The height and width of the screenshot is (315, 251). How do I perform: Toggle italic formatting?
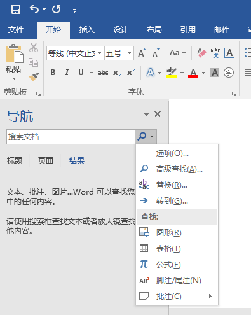[x=67, y=73]
